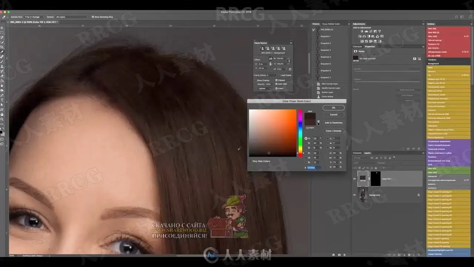Select the History tab
Screen dimensions: 474x267
coord(316,24)
